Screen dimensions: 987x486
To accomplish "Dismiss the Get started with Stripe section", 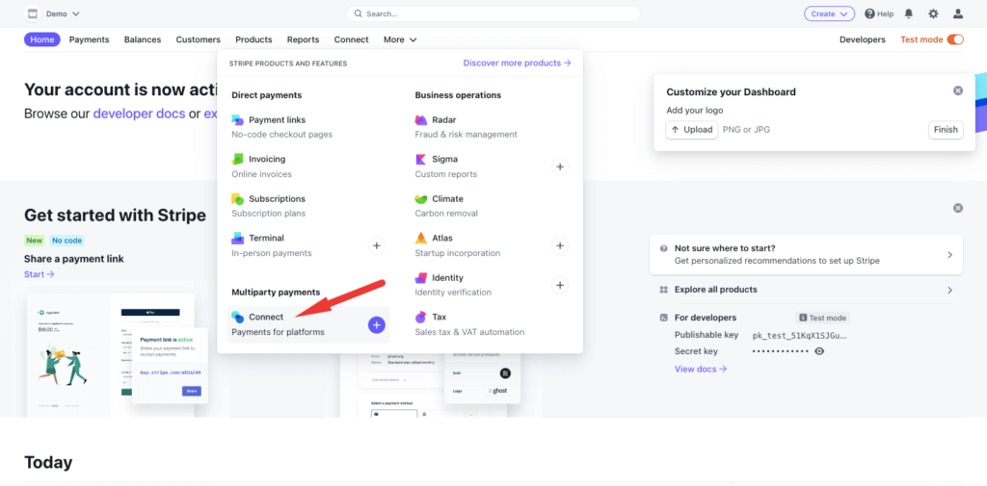I will click(958, 208).
